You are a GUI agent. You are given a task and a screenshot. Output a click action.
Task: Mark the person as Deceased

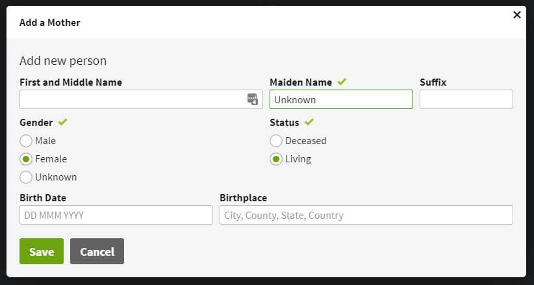click(x=276, y=141)
